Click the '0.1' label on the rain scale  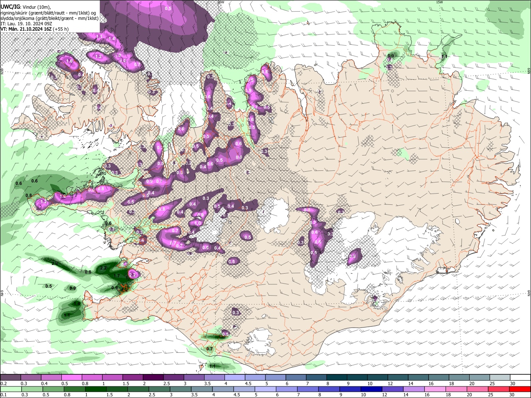pyautogui.click(x=3, y=395)
